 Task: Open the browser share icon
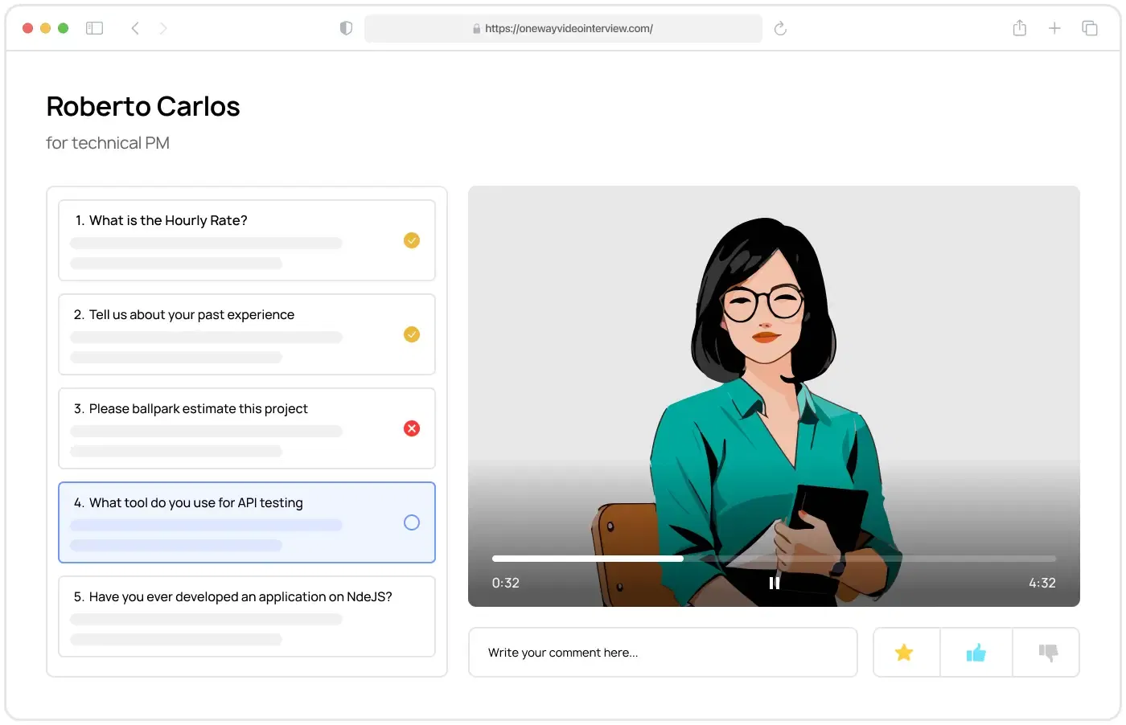pyautogui.click(x=1019, y=27)
